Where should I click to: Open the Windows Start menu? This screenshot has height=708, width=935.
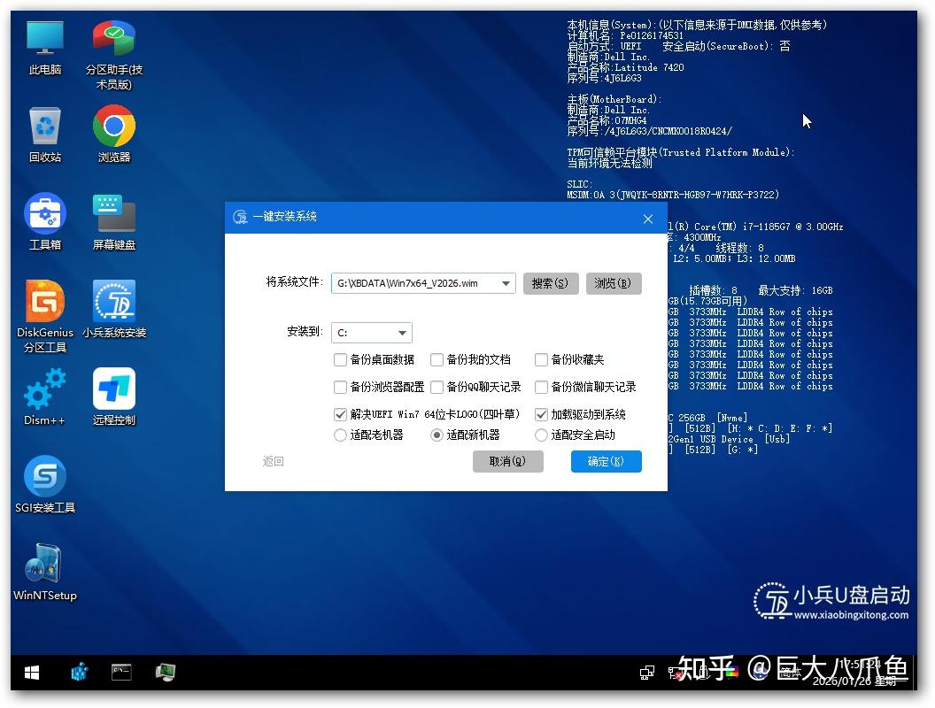32,673
